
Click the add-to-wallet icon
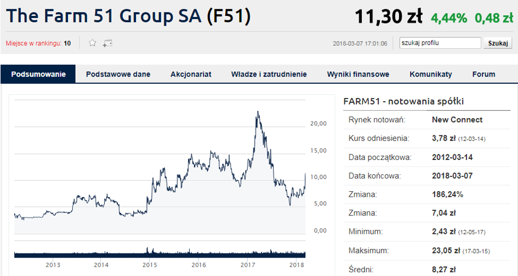(x=107, y=43)
